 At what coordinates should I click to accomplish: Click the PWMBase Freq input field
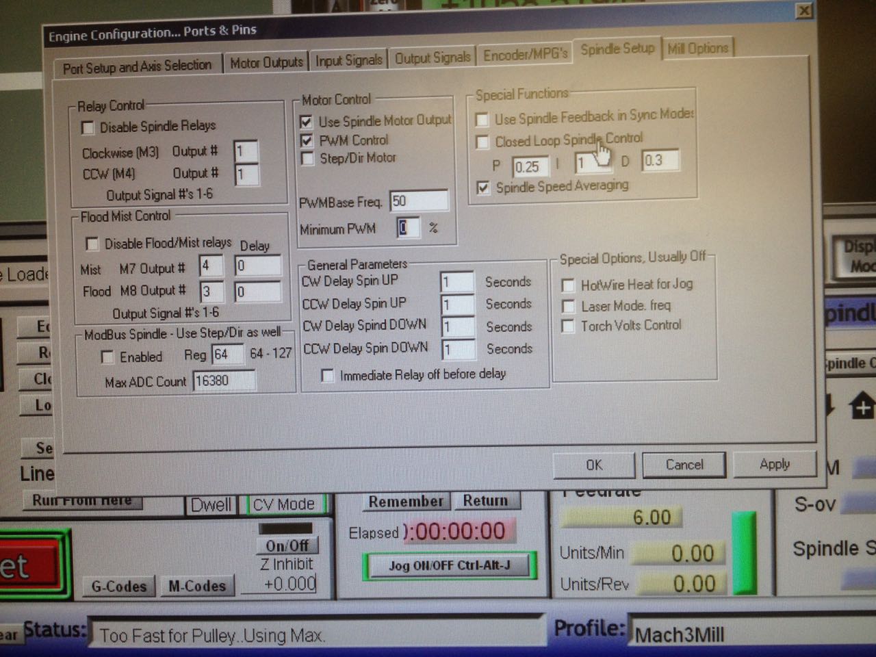418,201
